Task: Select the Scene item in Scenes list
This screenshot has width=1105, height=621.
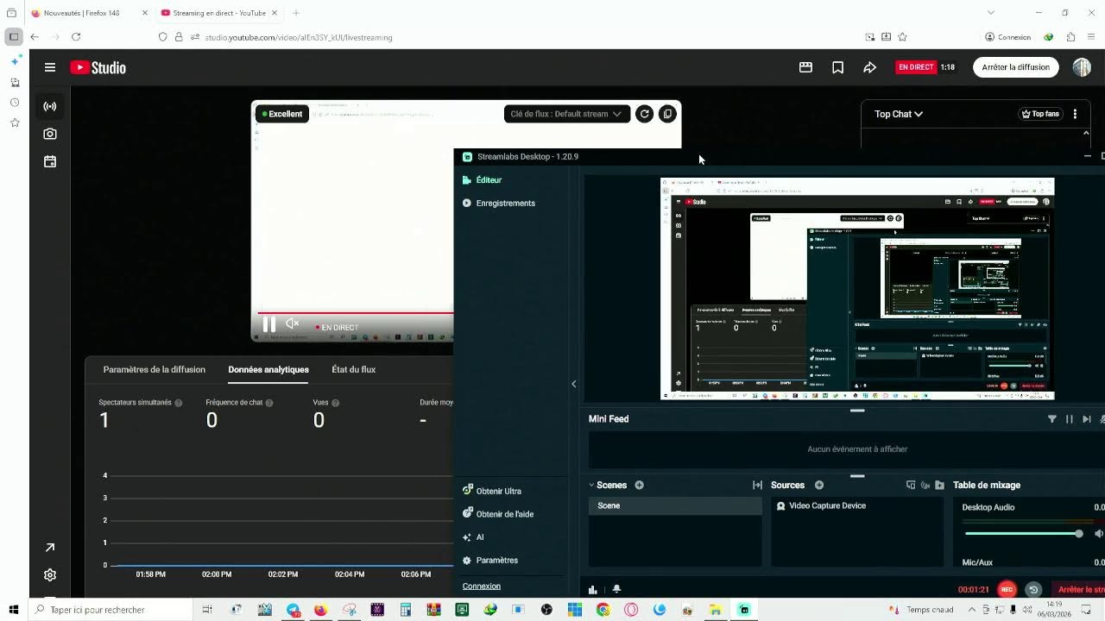Action: coord(675,506)
